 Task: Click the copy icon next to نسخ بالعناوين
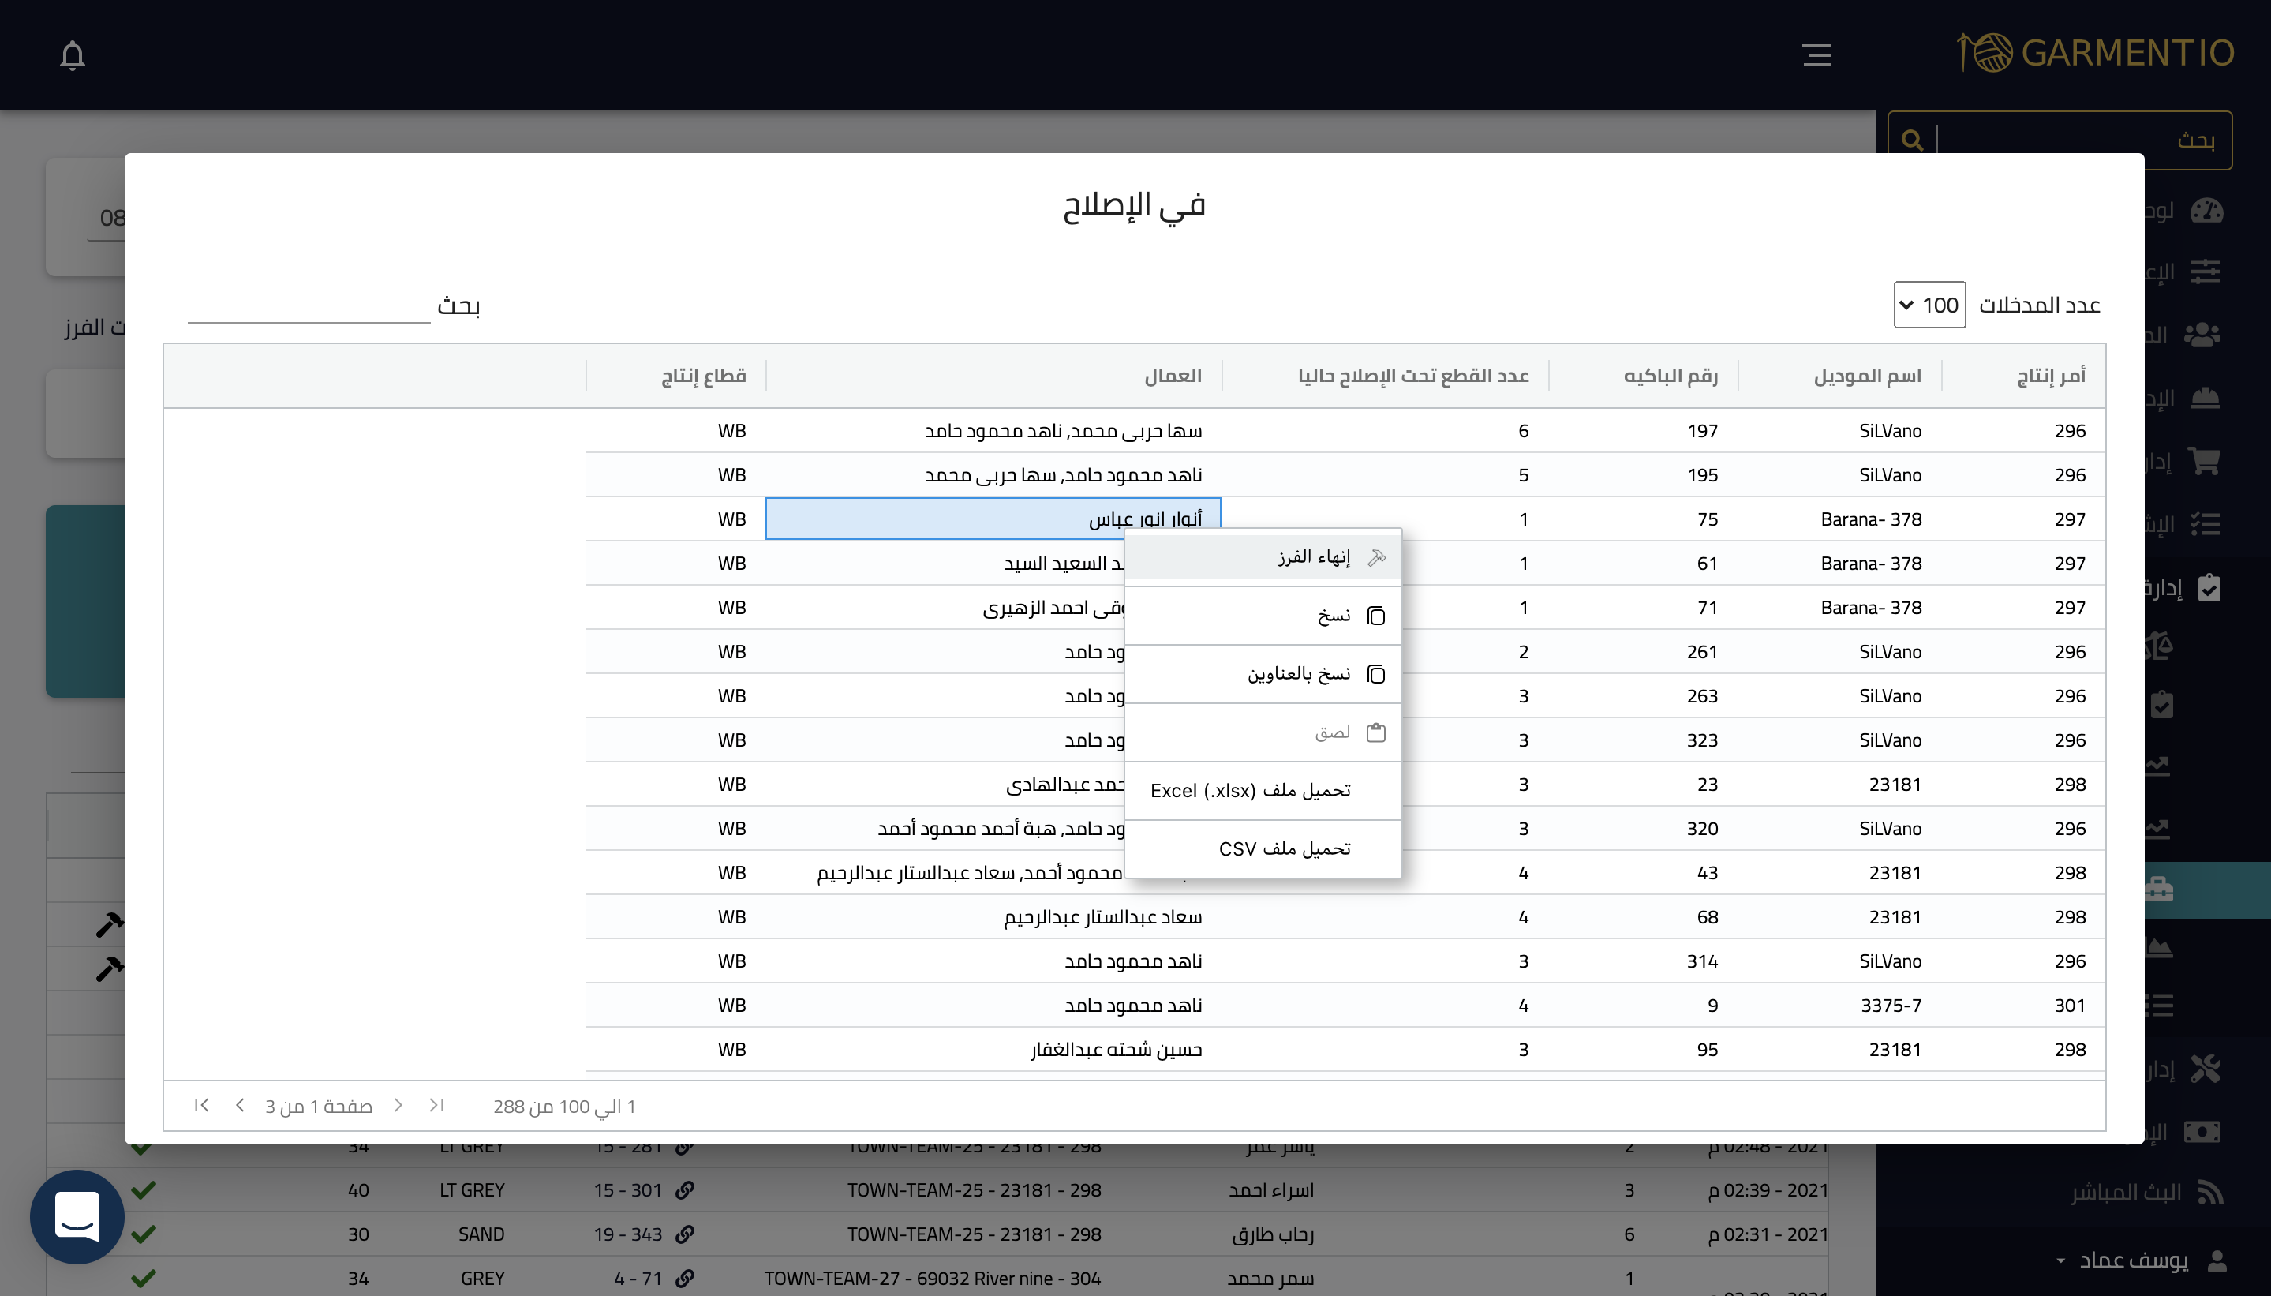click(x=1375, y=674)
